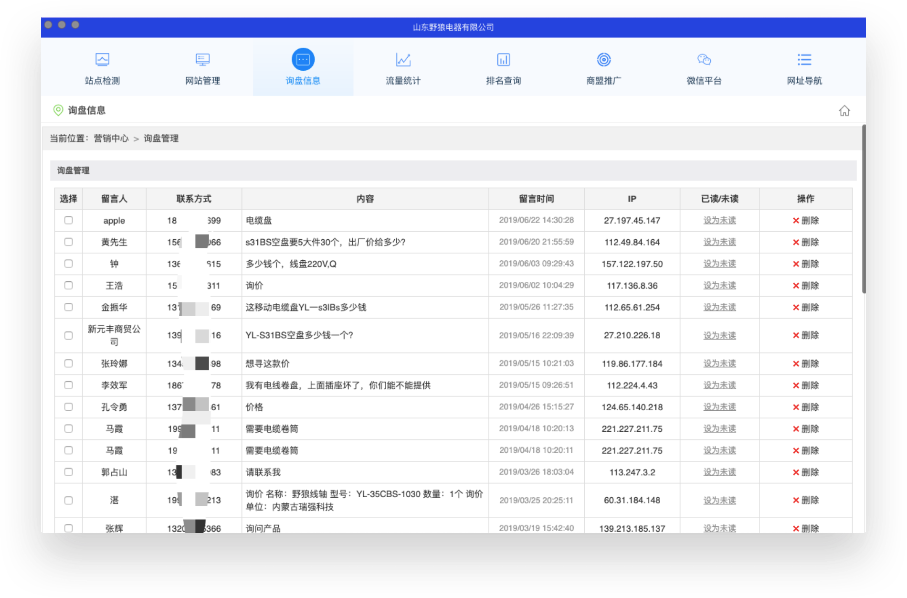This screenshot has width=907, height=598.
Task: Open the 商盟推广 target icon
Action: coord(603,60)
